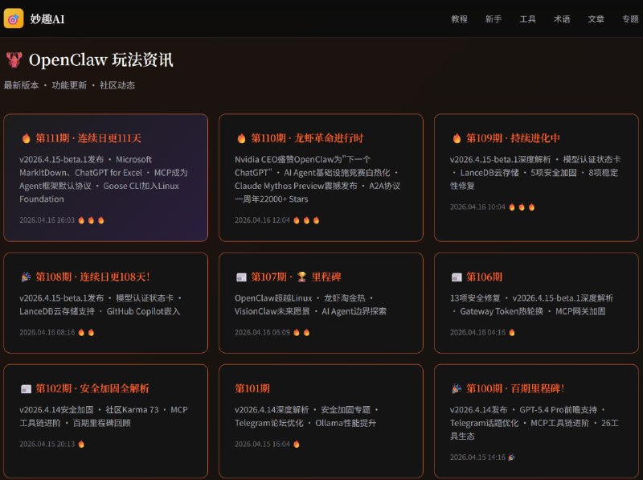Viewport: 643px width, 480px height.
Task: Click the single flame on 第101期 card
Action: (297, 445)
